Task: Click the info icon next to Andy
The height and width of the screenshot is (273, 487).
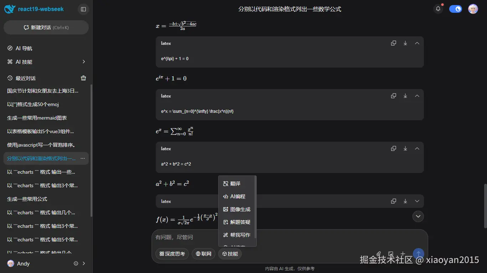Action: click(x=76, y=264)
